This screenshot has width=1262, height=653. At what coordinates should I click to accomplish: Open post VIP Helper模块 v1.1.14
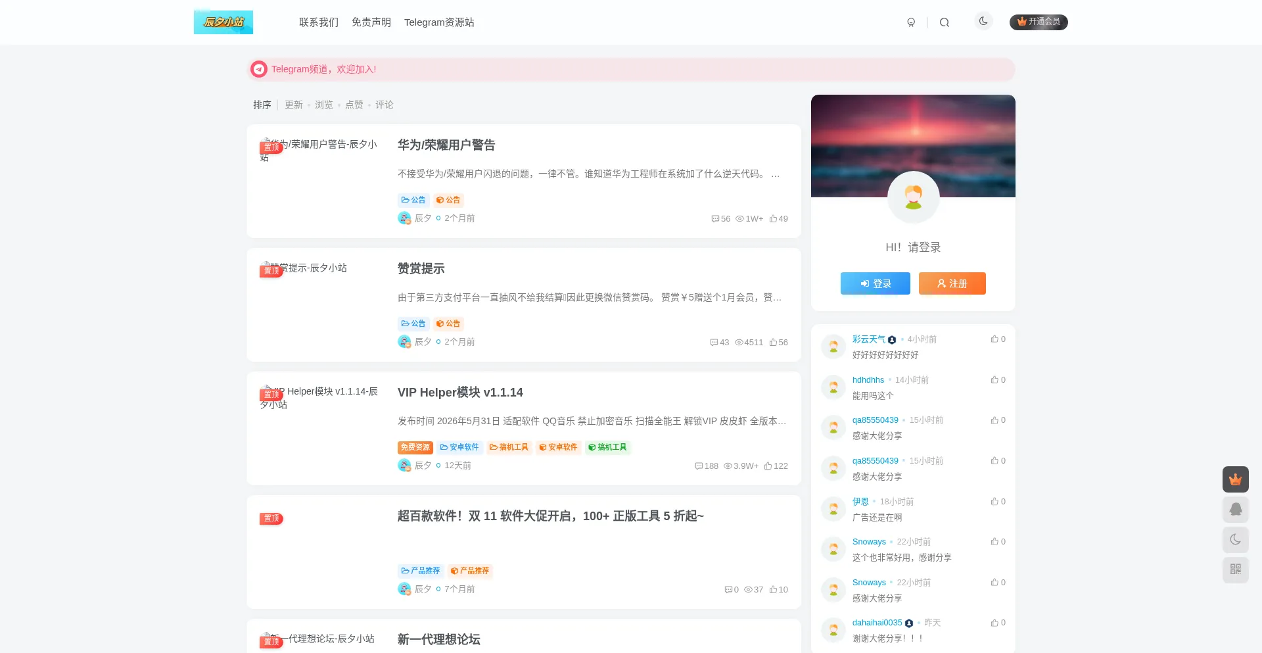pyautogui.click(x=460, y=392)
